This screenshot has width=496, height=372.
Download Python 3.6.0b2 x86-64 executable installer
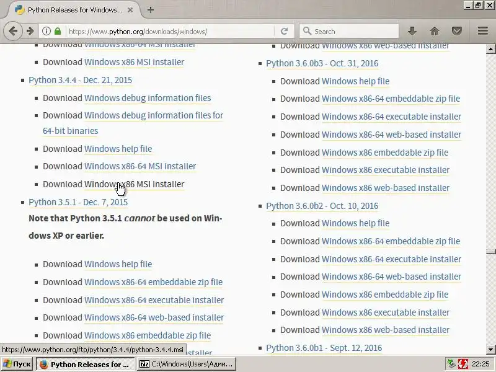[392, 259]
